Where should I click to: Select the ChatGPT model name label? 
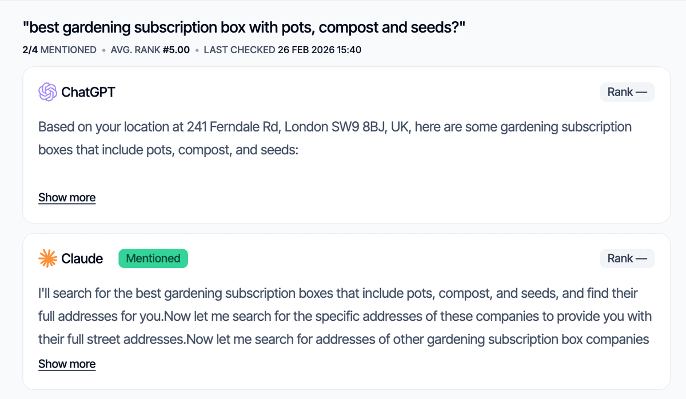[x=88, y=92]
